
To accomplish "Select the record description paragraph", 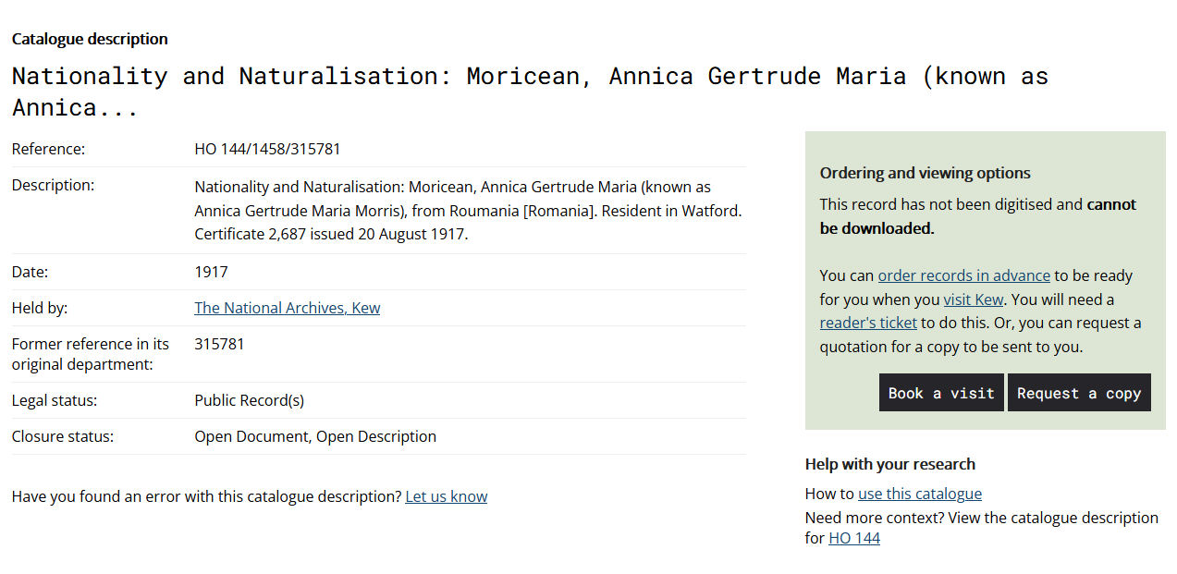I will [470, 209].
